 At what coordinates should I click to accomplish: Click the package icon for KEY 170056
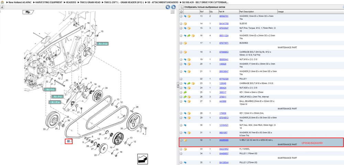pyautogui.click(x=189, y=113)
